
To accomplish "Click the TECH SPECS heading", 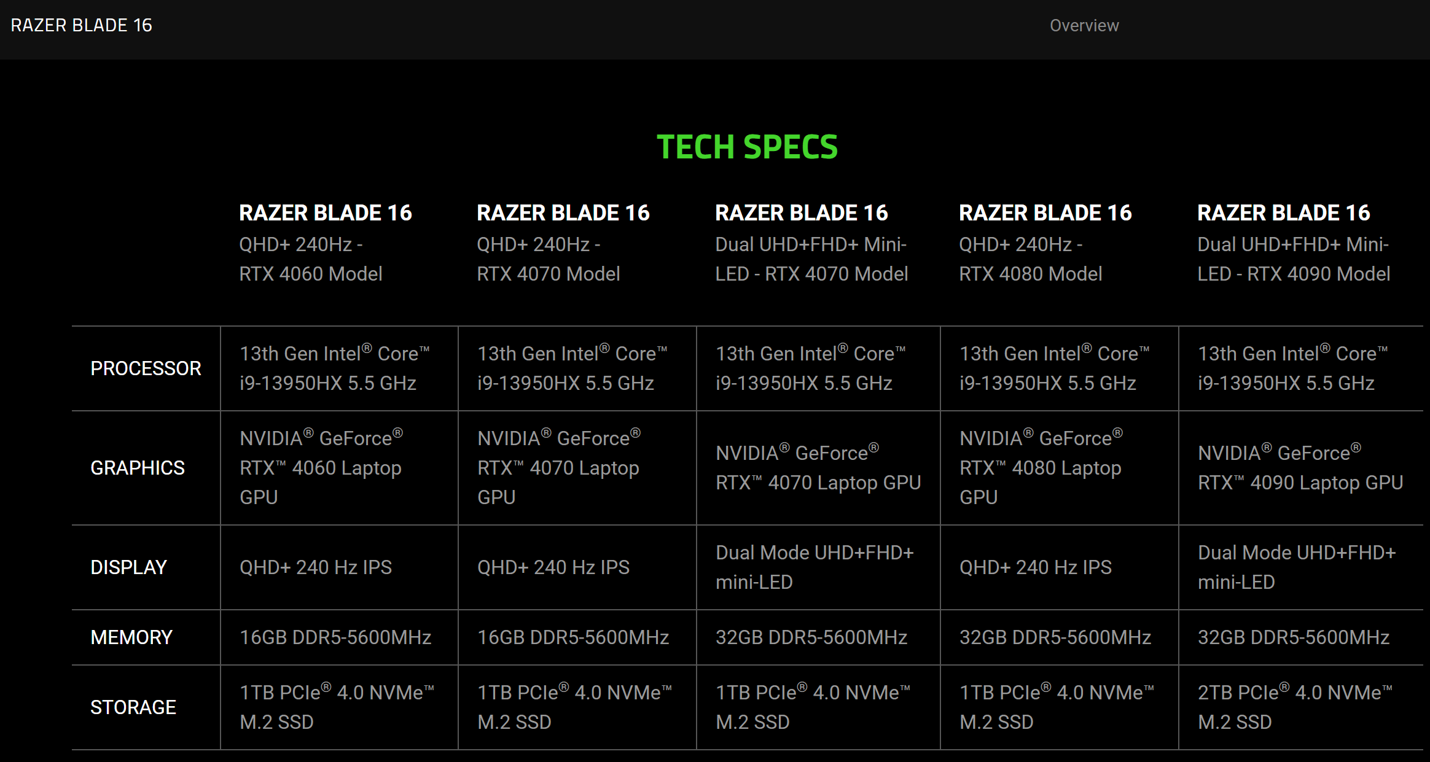I will tap(747, 147).
